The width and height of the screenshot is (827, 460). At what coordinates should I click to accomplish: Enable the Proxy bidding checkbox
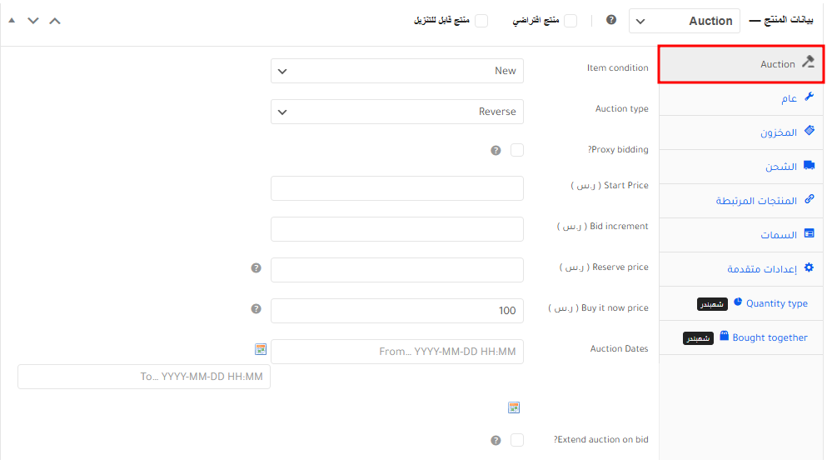coord(517,150)
